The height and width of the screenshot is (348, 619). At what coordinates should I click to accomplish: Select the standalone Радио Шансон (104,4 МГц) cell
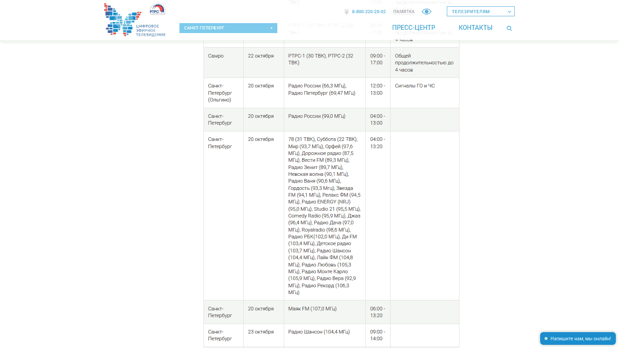(325, 335)
